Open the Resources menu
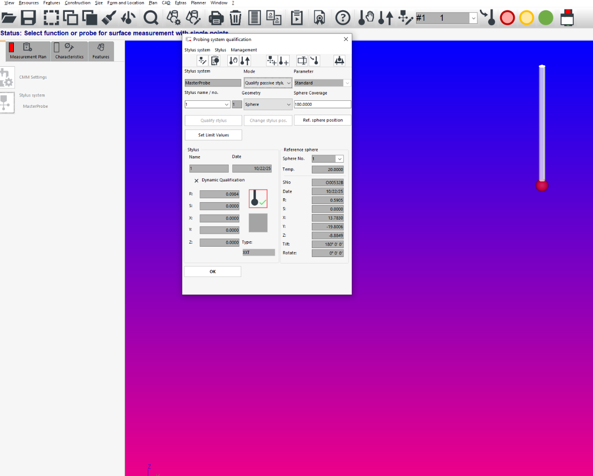 pos(29,3)
